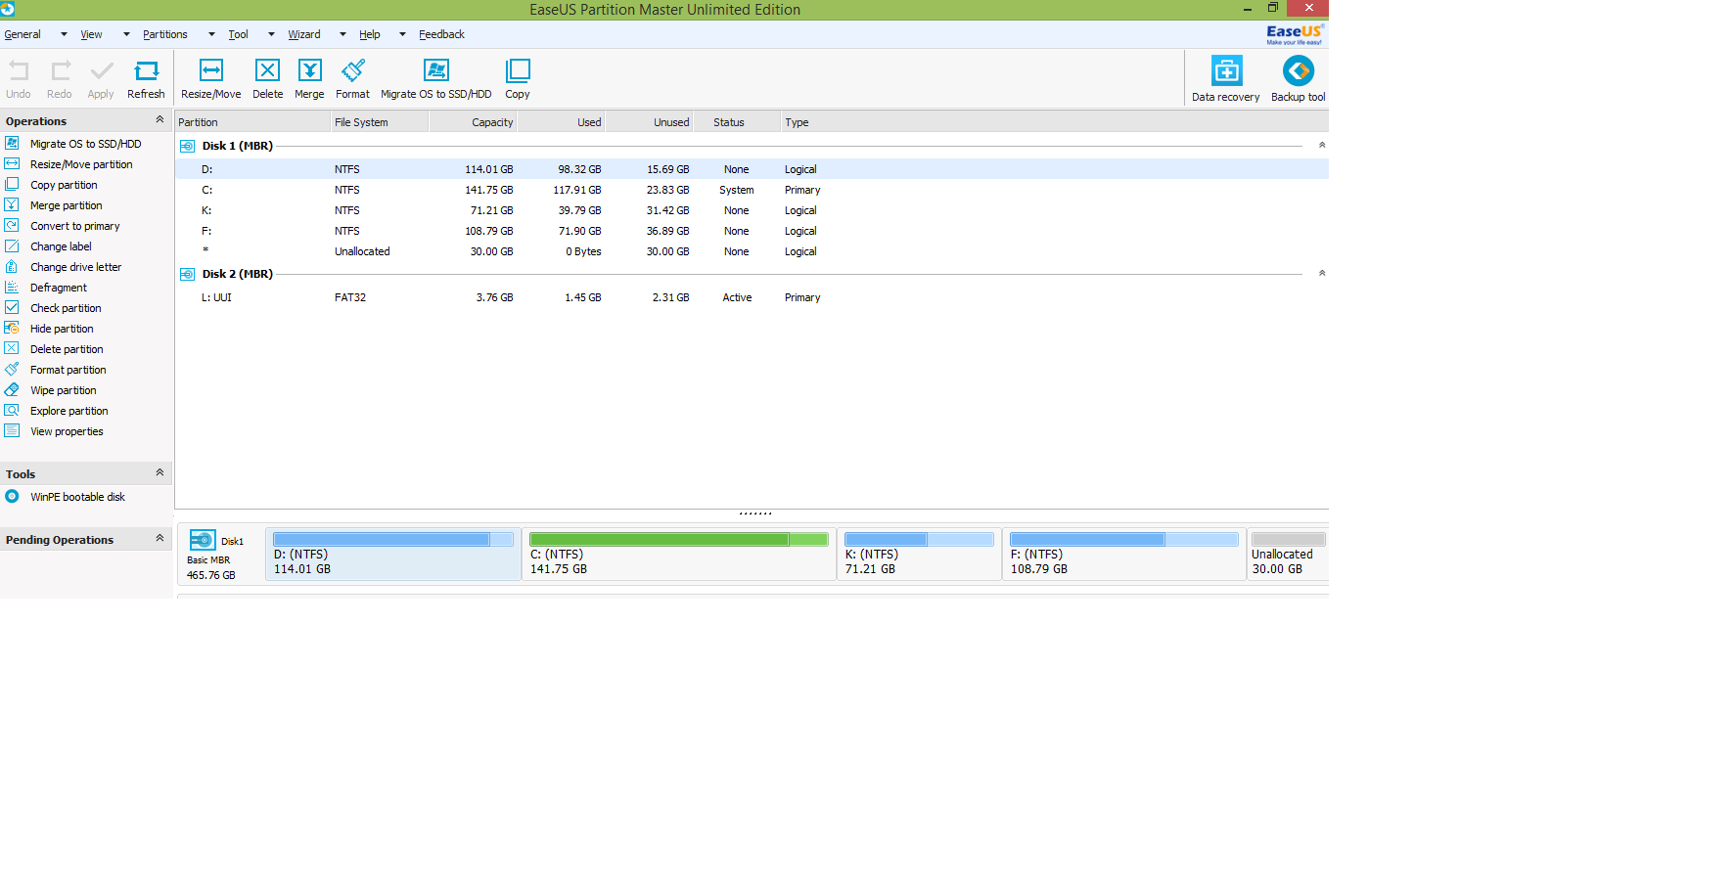The height and width of the screenshot is (892, 1734).
Task: Click View properties operation
Action: (x=67, y=431)
